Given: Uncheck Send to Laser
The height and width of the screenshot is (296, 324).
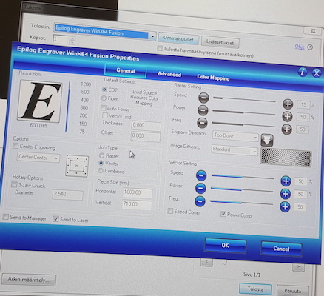Looking at the screenshot, I should pos(55,218).
